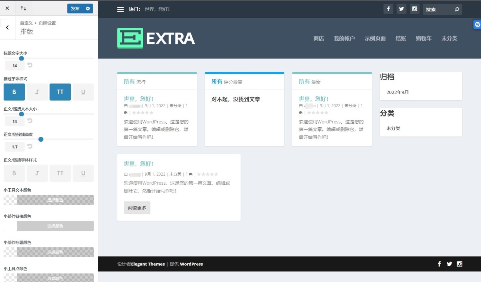This screenshot has height=282, width=481.
Task: Reset the 正文/链接线高度 value
Action: tap(30, 146)
